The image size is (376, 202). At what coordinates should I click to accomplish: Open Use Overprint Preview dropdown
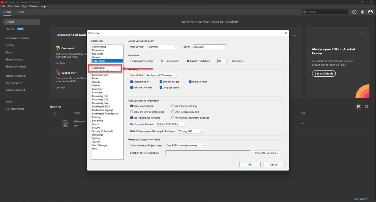[x=171, y=124]
